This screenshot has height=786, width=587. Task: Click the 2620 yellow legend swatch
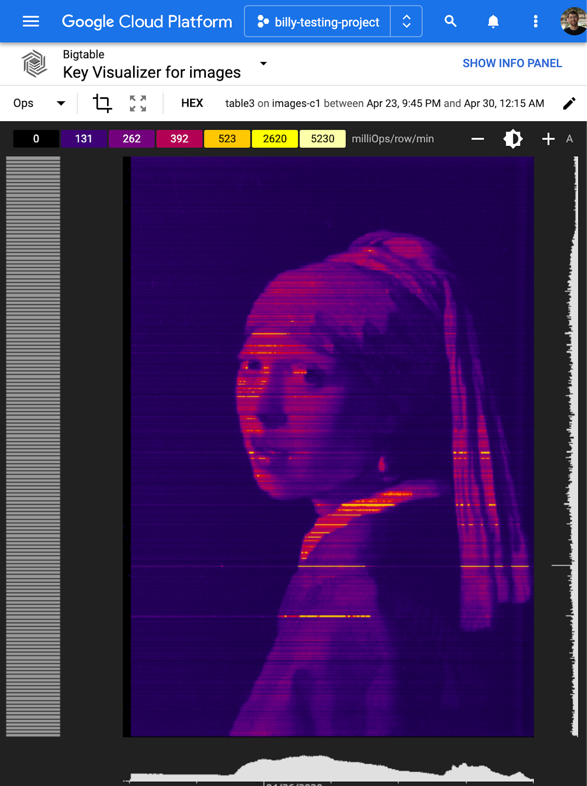coord(275,139)
